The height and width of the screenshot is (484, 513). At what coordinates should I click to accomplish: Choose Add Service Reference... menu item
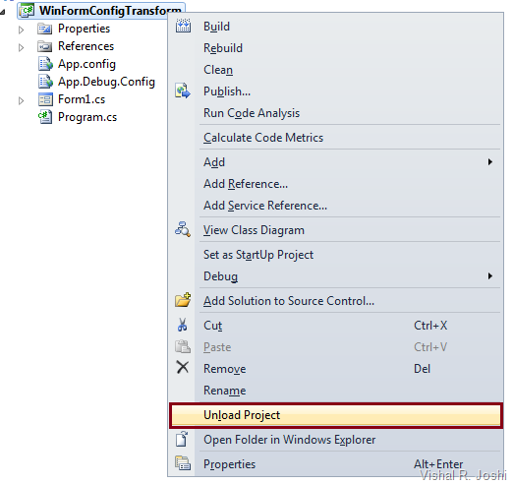pyautogui.click(x=336, y=206)
